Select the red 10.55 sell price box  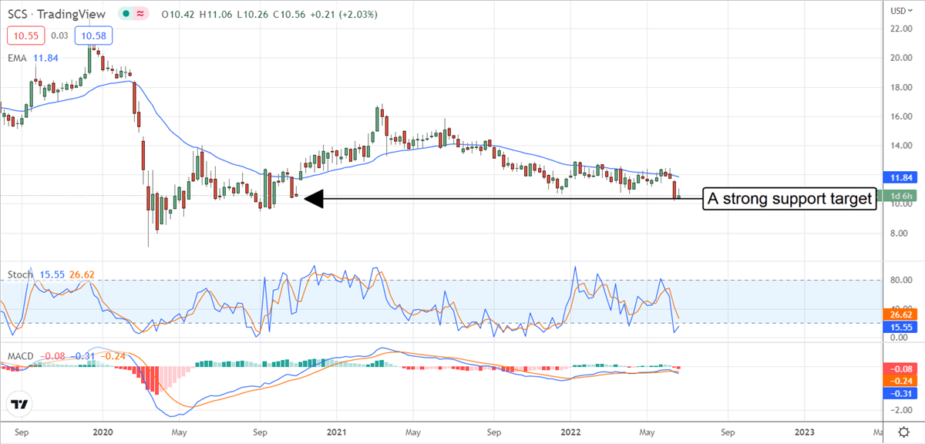23,35
